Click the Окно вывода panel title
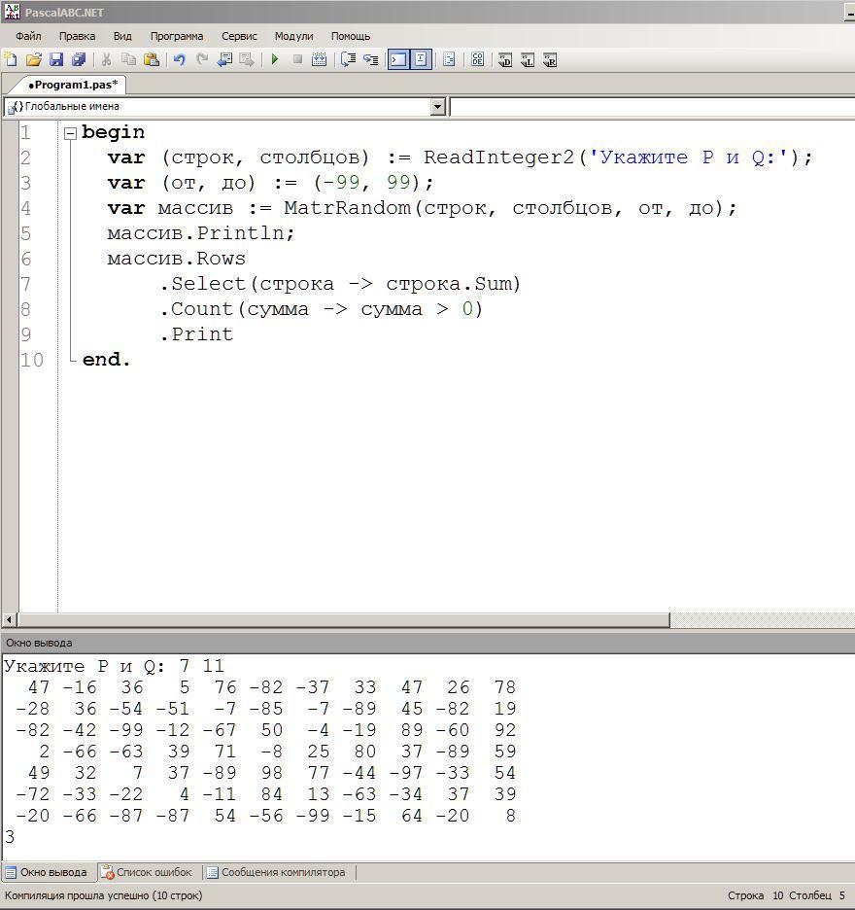This screenshot has height=910, width=855. 40,643
